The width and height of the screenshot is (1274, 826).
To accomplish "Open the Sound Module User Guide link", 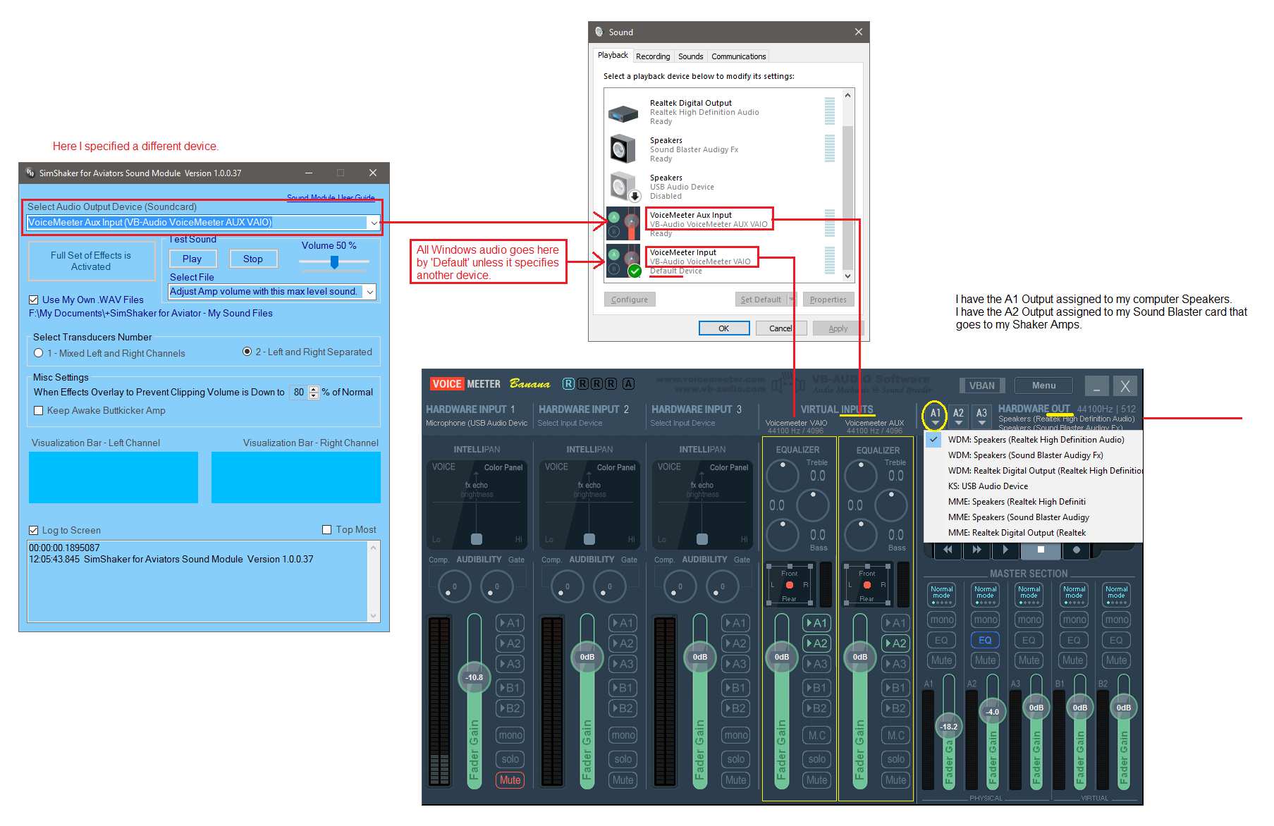I will [331, 197].
